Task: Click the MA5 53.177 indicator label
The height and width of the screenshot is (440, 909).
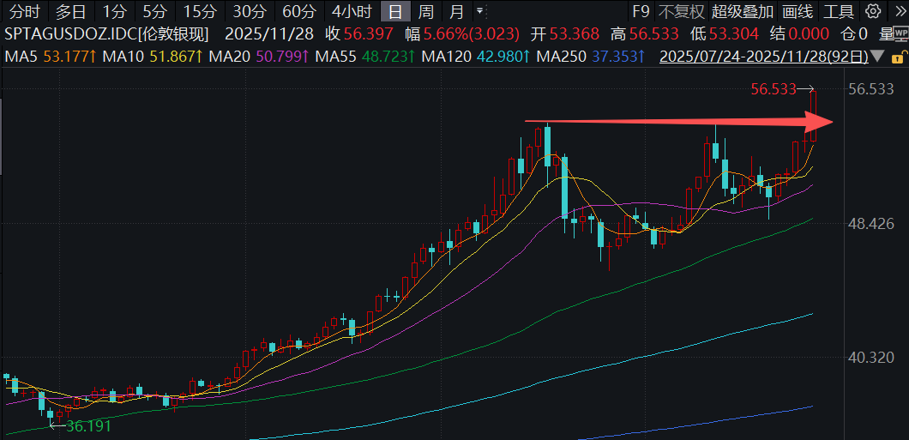Action: 51,57
